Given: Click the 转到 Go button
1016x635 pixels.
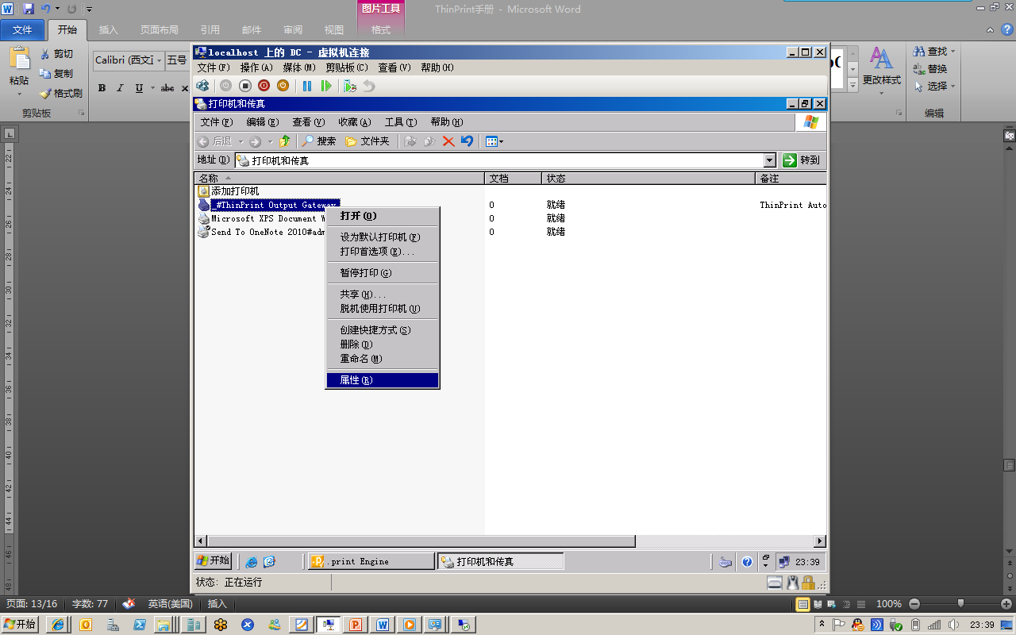Looking at the screenshot, I should pyautogui.click(x=802, y=160).
